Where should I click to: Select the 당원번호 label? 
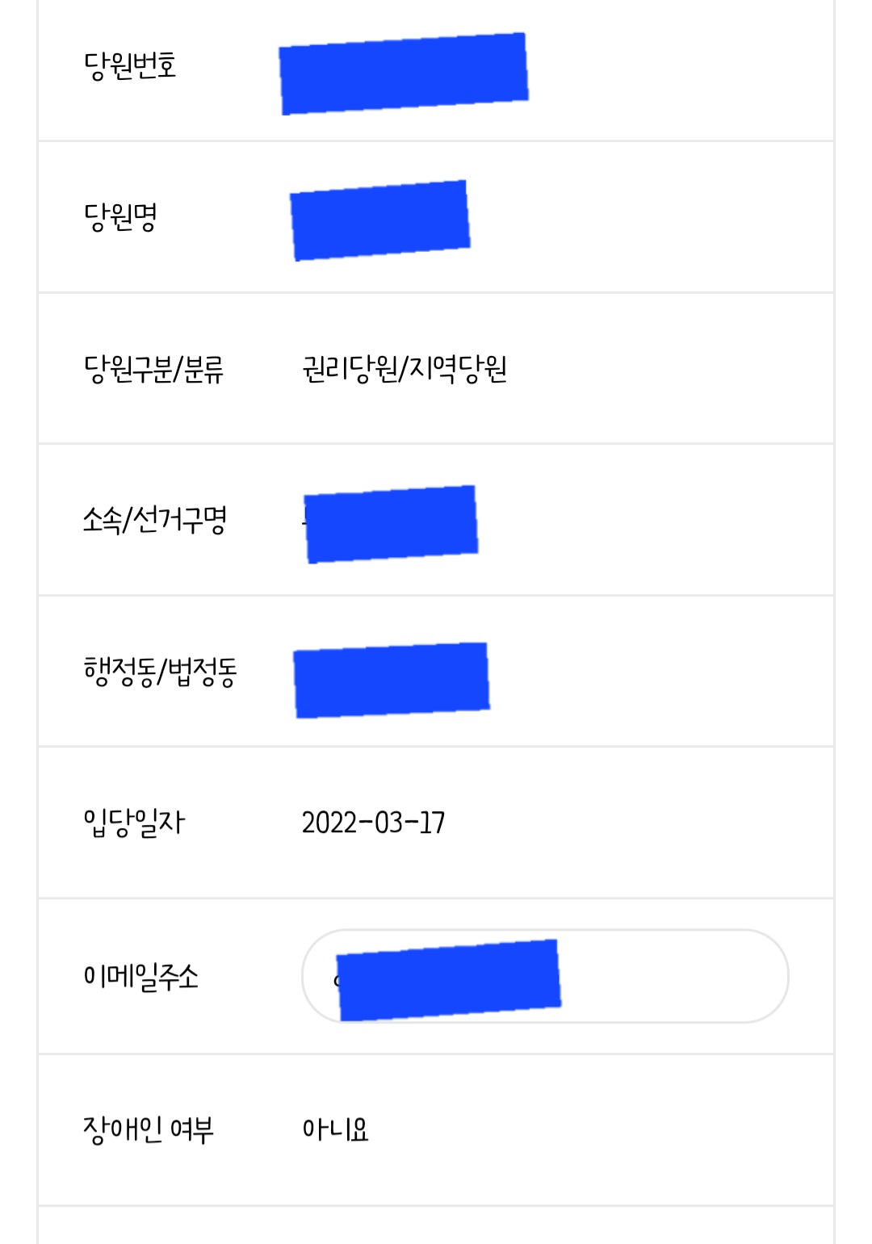pos(130,65)
